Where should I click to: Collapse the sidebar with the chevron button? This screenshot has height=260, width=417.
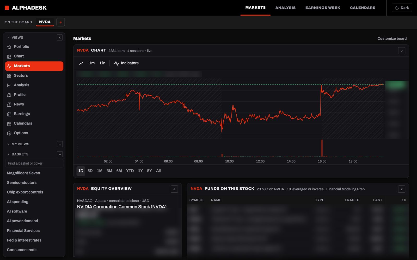click(x=60, y=37)
